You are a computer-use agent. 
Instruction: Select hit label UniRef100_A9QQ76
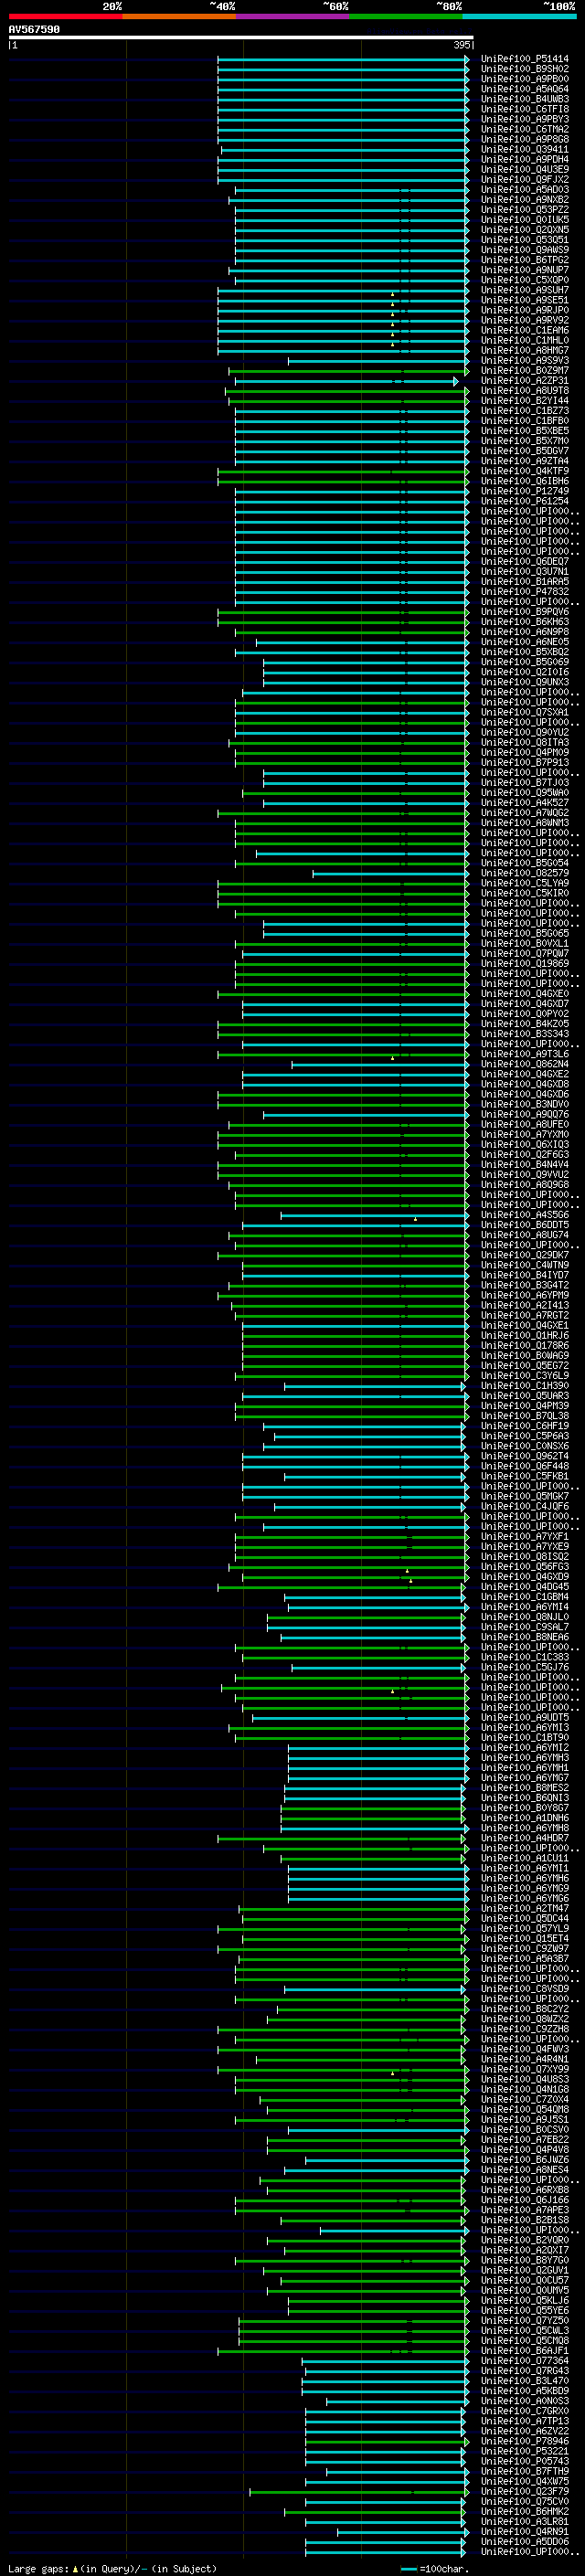click(x=525, y=1114)
